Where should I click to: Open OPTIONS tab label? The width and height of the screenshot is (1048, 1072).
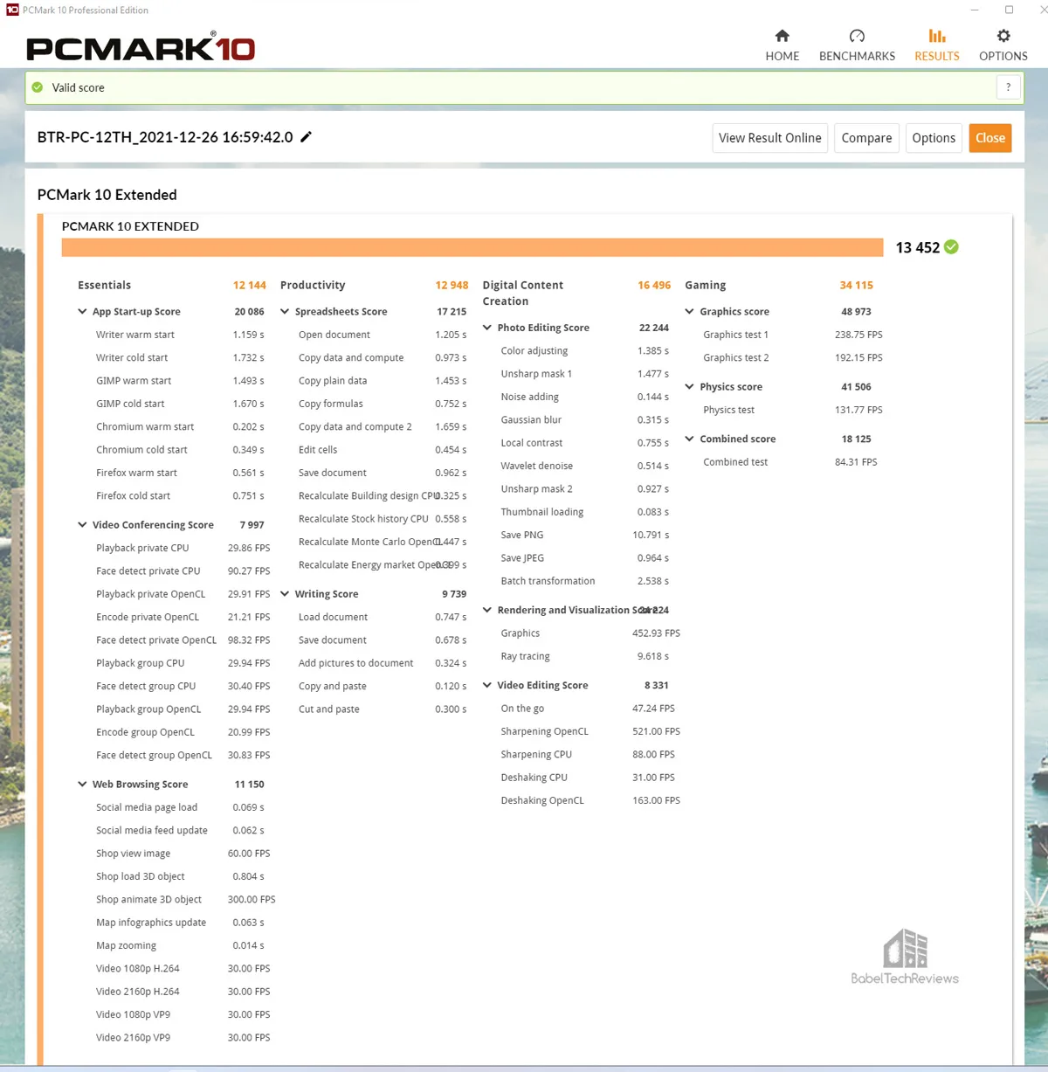point(1003,56)
